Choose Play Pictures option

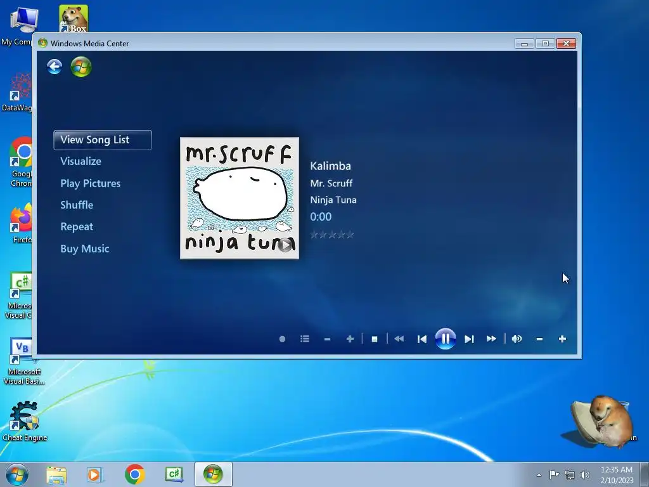90,183
